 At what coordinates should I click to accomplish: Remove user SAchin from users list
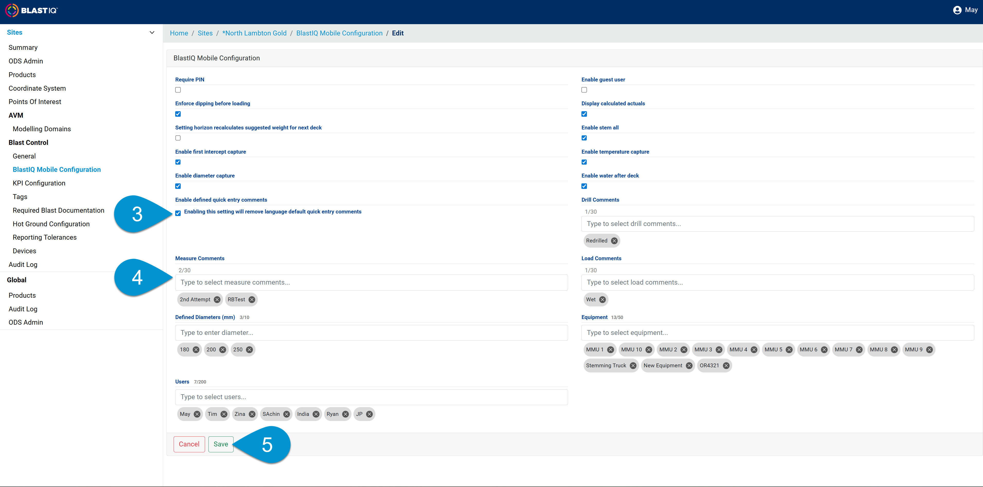click(287, 414)
